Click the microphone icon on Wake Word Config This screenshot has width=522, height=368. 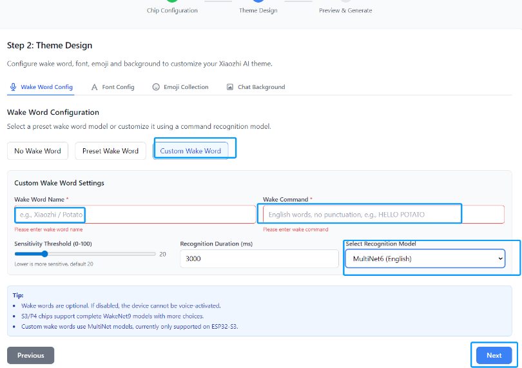(13, 87)
